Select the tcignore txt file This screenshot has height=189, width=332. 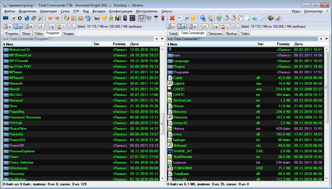pyautogui.click(x=246, y=162)
